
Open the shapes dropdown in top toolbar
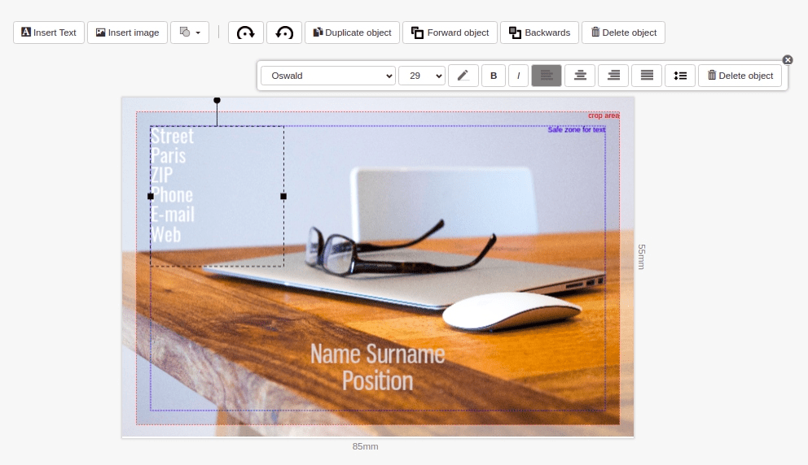click(x=190, y=33)
